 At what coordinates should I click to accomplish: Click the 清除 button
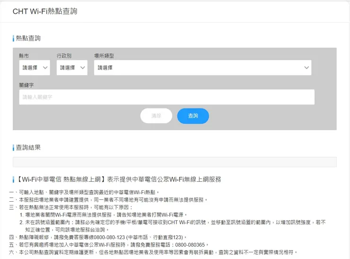click(x=156, y=116)
